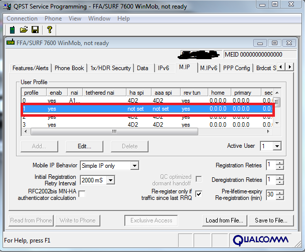This screenshot has height=252, width=305.
Task: Switch to the Brdcst tab
Action: (x=266, y=68)
